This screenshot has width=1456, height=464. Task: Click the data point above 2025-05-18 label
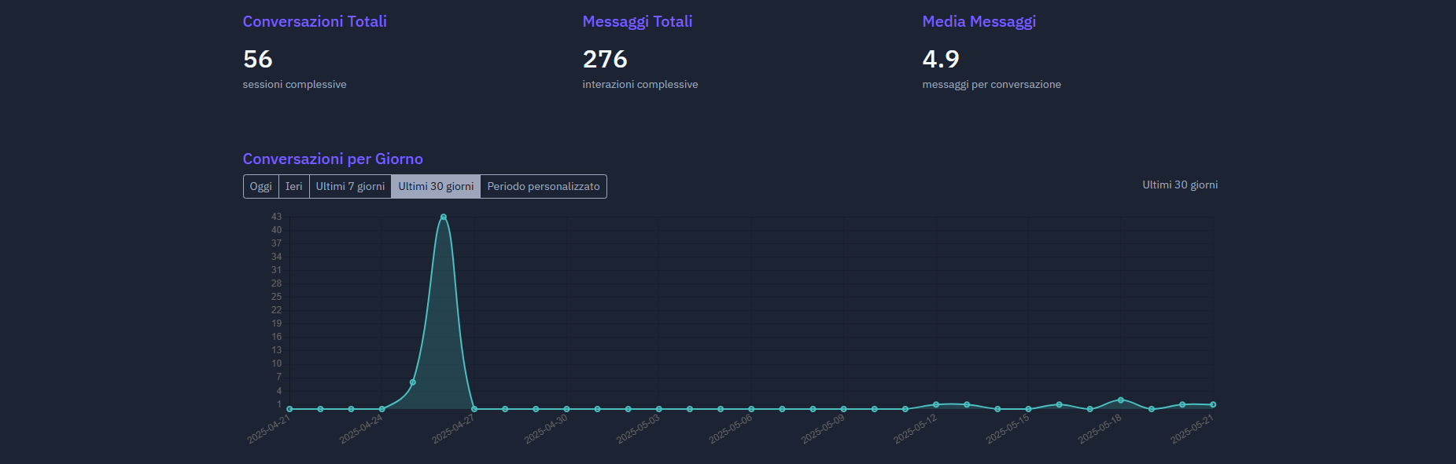click(x=1121, y=400)
